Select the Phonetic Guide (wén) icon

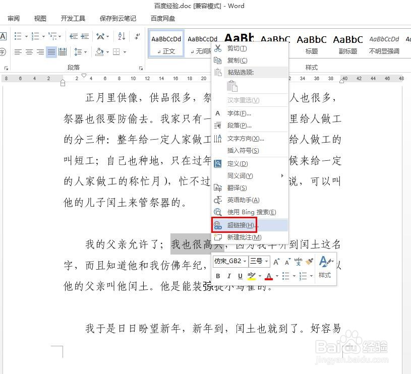(x=298, y=262)
